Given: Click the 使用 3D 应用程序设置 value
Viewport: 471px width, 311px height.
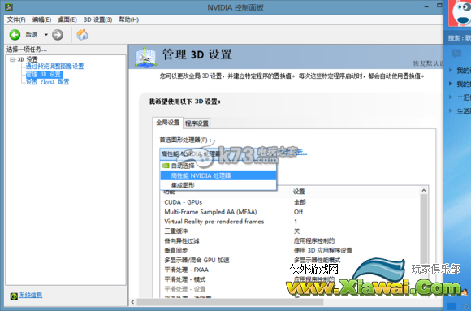Looking at the screenshot, I should pyautogui.click(x=323, y=250).
